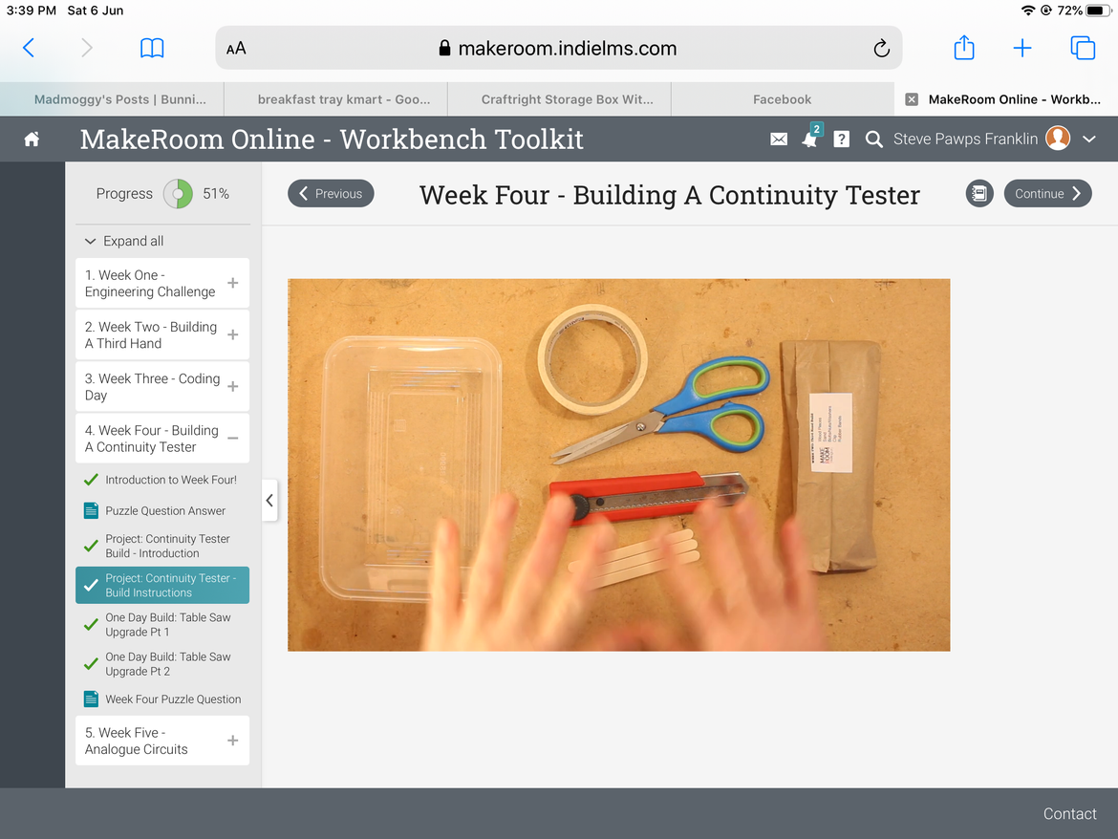Go to the MakeRoom home icon
Image resolution: width=1118 pixels, height=839 pixels.
click(x=32, y=140)
